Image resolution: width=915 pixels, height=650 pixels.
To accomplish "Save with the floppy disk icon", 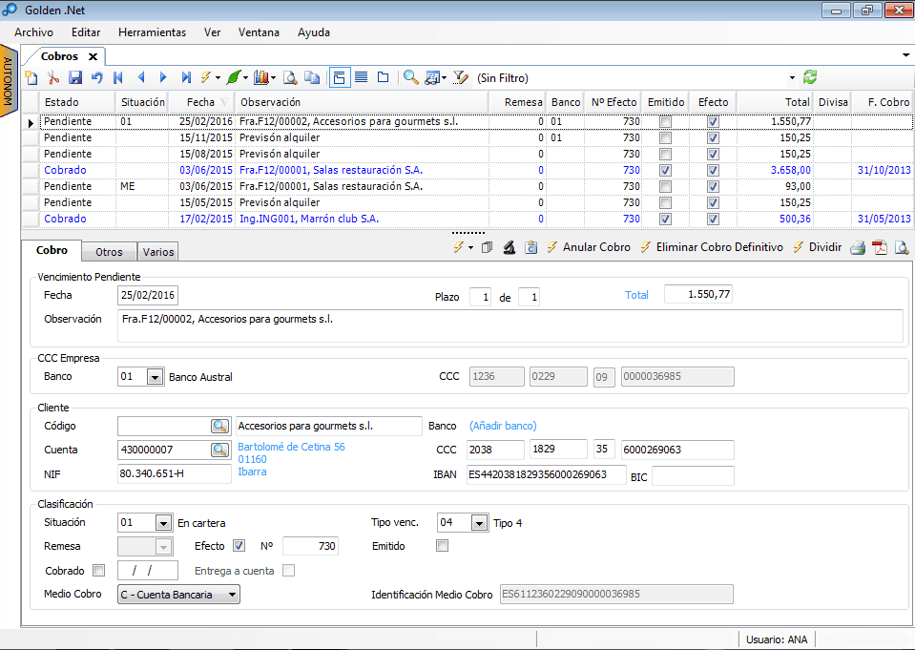I will (x=75, y=78).
